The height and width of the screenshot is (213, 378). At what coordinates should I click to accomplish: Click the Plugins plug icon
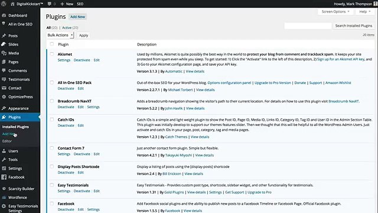point(4,117)
